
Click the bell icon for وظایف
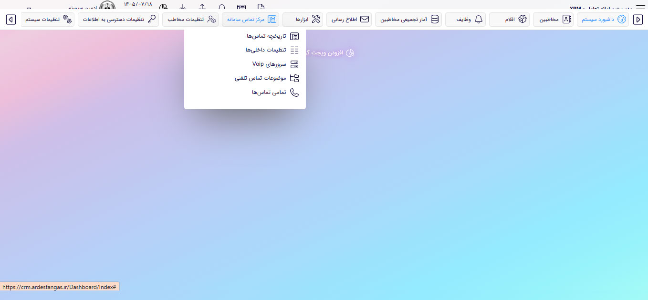(x=479, y=20)
